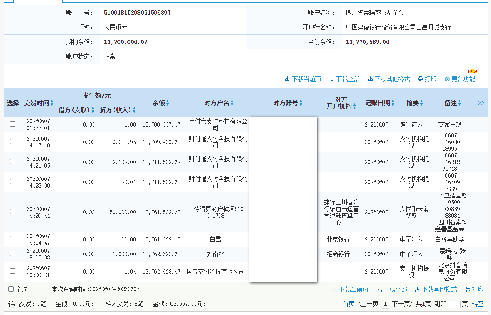
Task: Click the bottom 下载全部 link
Action: point(395,290)
